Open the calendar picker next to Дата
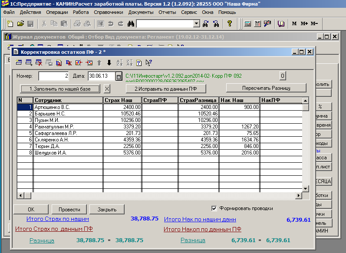Screen dimensions: 346x253 click(x=119, y=76)
